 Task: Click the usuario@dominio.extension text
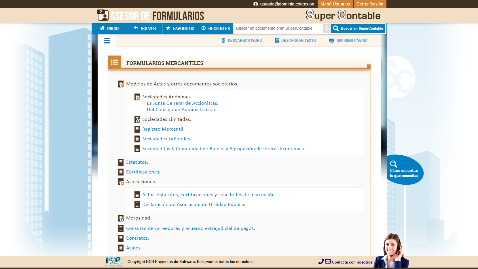pyautogui.click(x=287, y=4)
